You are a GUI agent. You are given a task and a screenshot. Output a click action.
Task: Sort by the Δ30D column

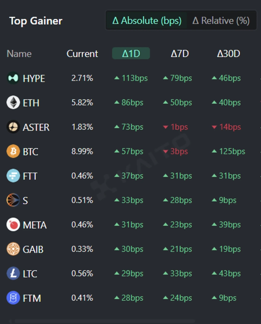click(x=228, y=54)
